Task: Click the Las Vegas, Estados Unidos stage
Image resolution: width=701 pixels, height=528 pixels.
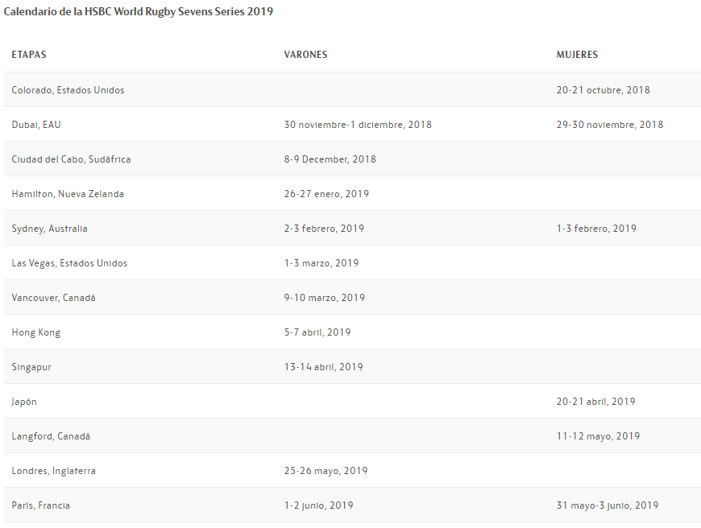Action: (69, 263)
